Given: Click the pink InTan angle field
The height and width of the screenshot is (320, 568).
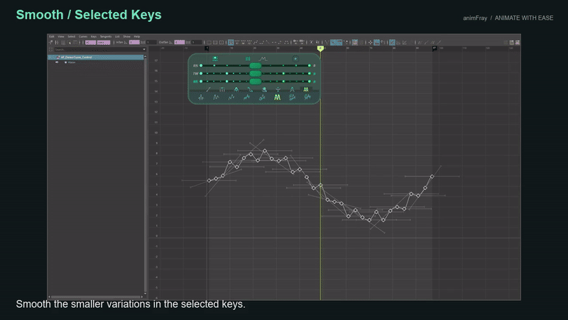Looking at the screenshot, I should click(x=134, y=43).
